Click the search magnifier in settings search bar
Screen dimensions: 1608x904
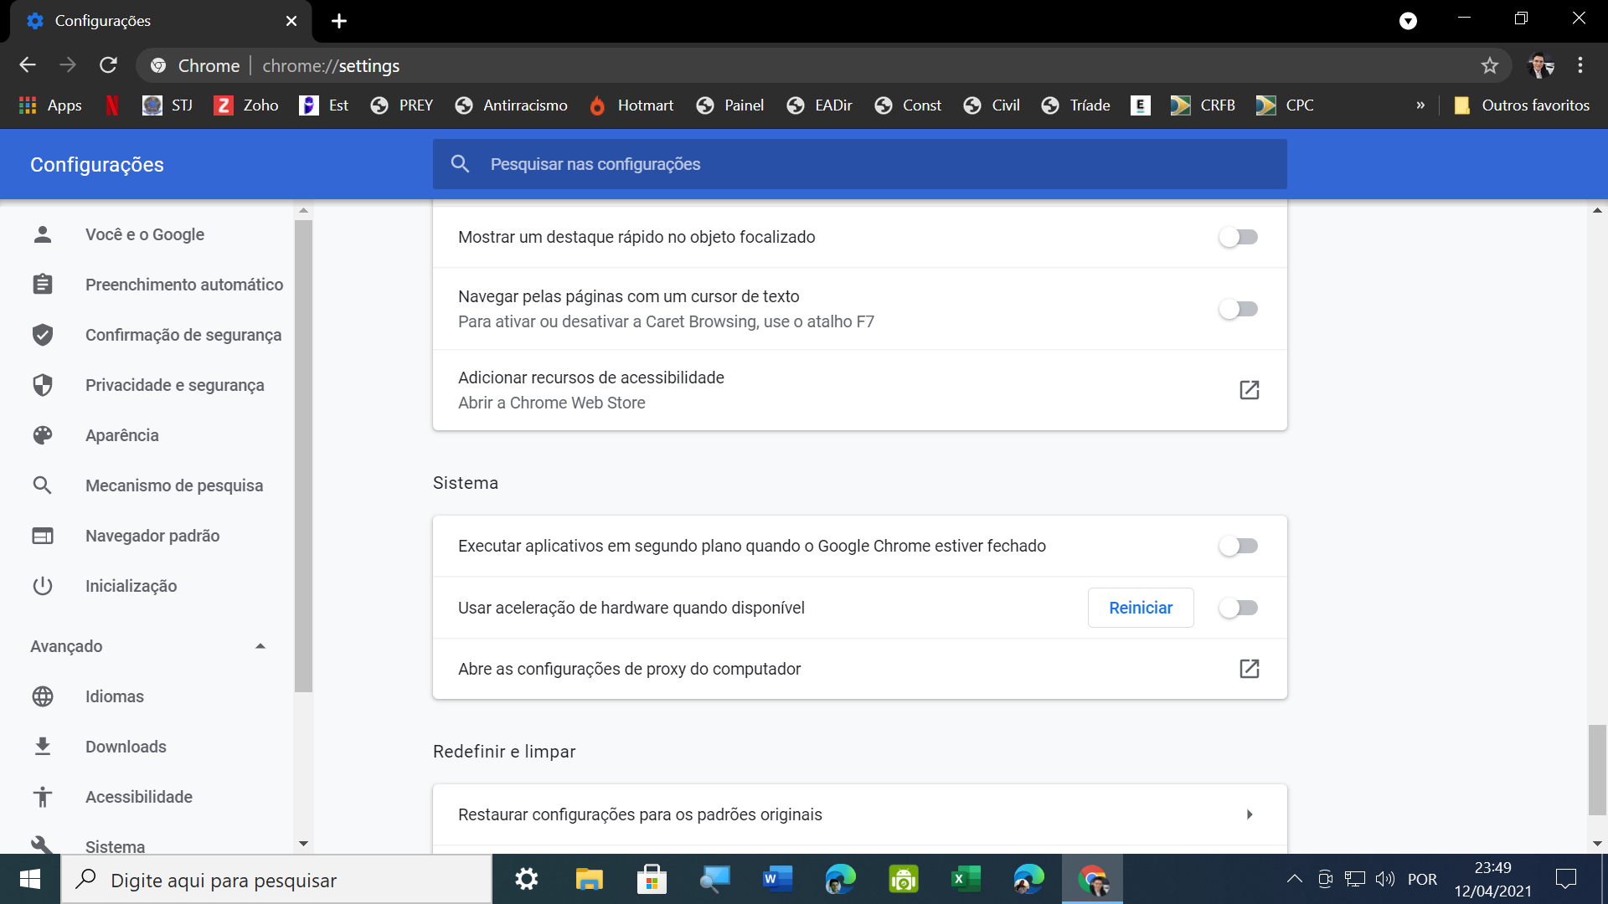[460, 164]
